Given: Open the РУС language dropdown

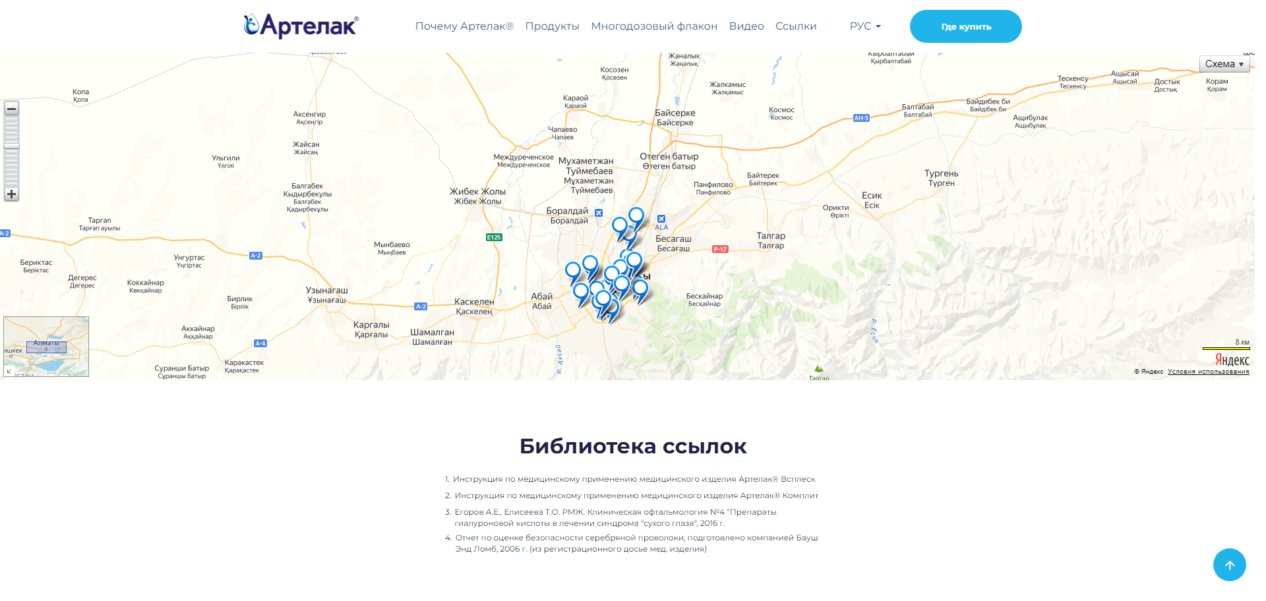Looking at the screenshot, I should click(x=865, y=26).
